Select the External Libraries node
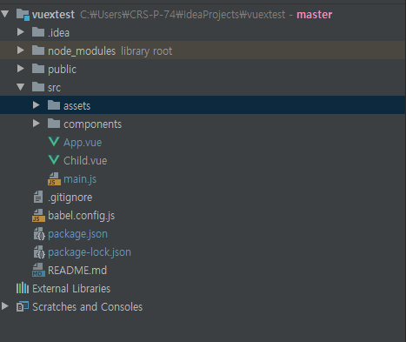 [x=71, y=289]
